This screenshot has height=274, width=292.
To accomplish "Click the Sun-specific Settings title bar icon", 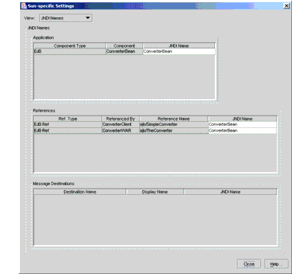I will coord(24,6).
